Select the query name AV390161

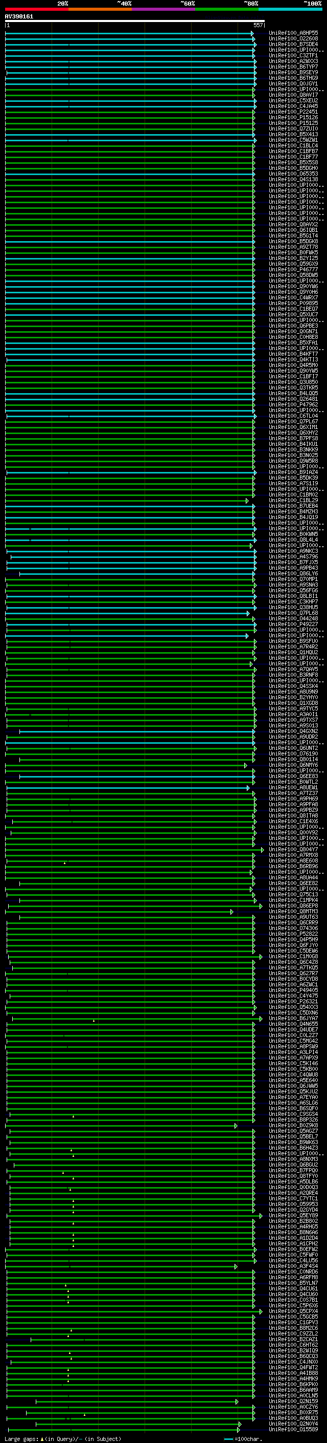(19, 17)
